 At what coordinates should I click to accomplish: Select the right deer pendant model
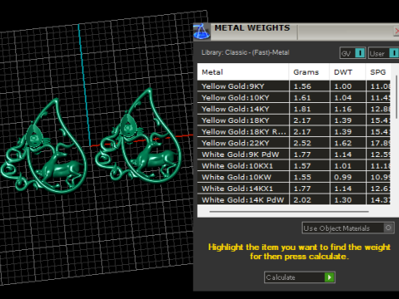pyautogui.click(x=138, y=135)
